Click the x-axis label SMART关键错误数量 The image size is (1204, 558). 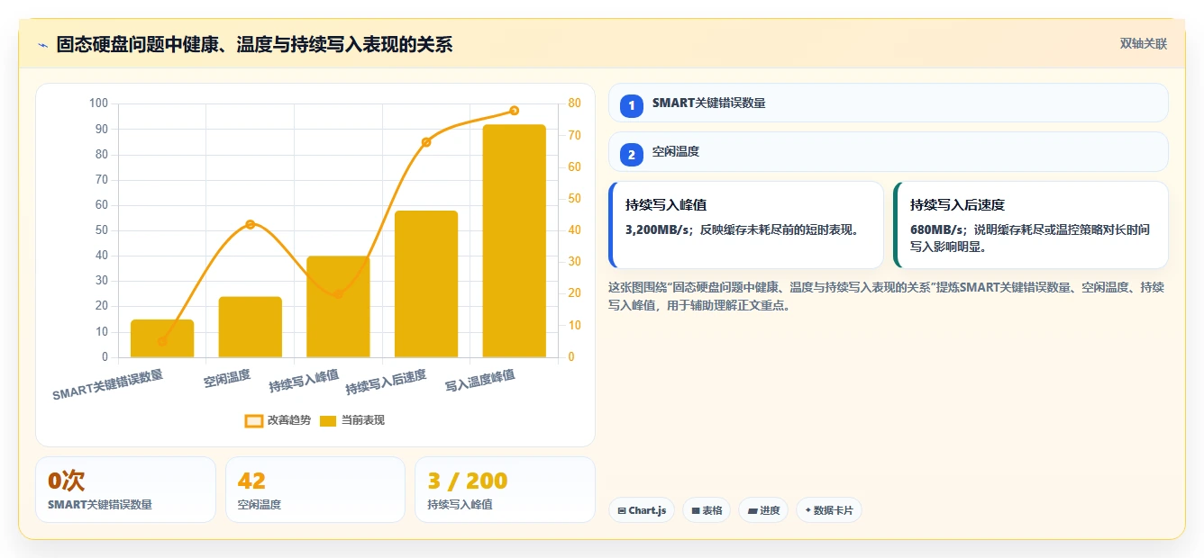click(x=108, y=385)
